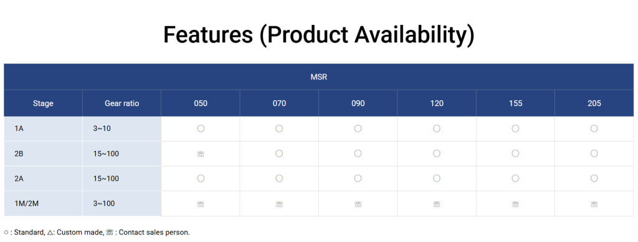Click the phone icon in 1M/2M 050
Screen dimensions: 638x242
coord(201,204)
